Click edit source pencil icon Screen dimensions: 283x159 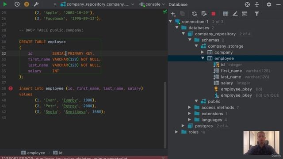point(235,14)
